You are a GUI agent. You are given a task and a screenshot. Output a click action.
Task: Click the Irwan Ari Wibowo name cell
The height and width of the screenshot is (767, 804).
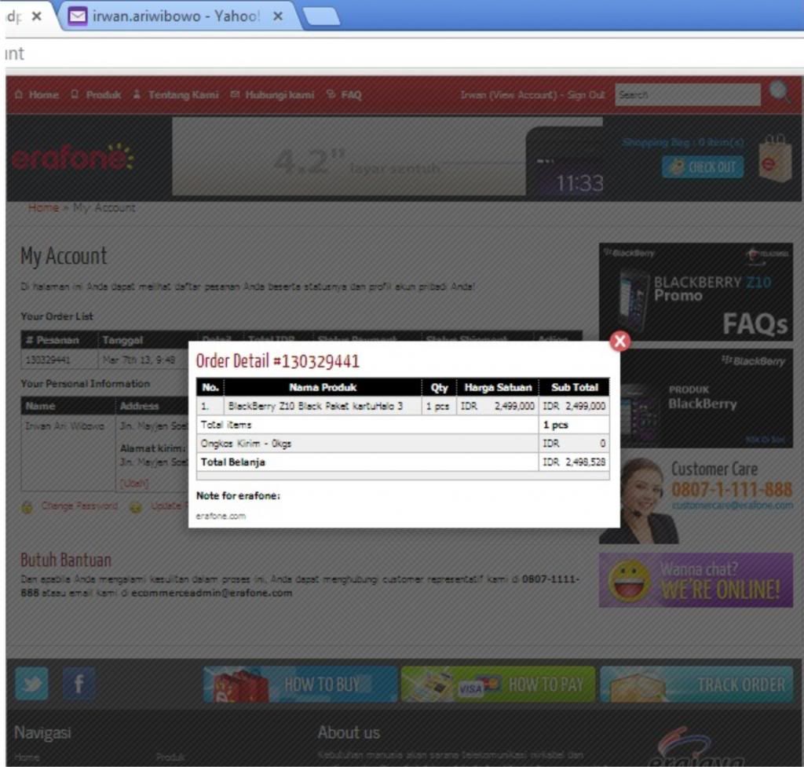[64, 426]
